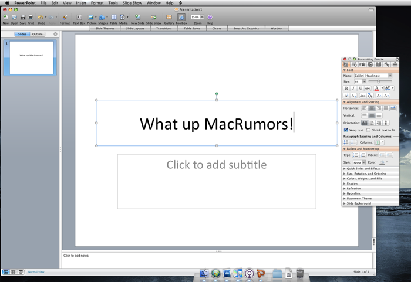Set vertical alignment to top
The height and width of the screenshot is (282, 411).
point(365,115)
